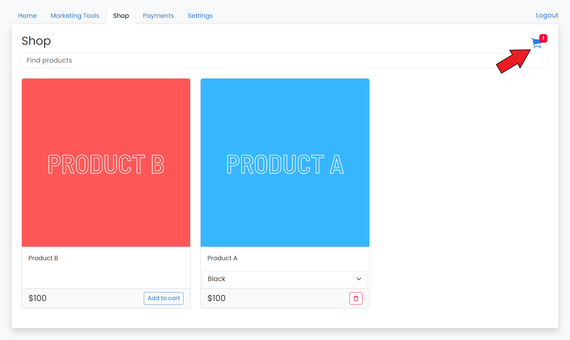
Task: Click the red Product B image
Action: pos(106,163)
